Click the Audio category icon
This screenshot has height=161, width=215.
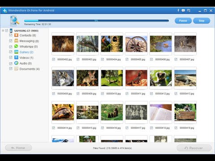(16, 63)
